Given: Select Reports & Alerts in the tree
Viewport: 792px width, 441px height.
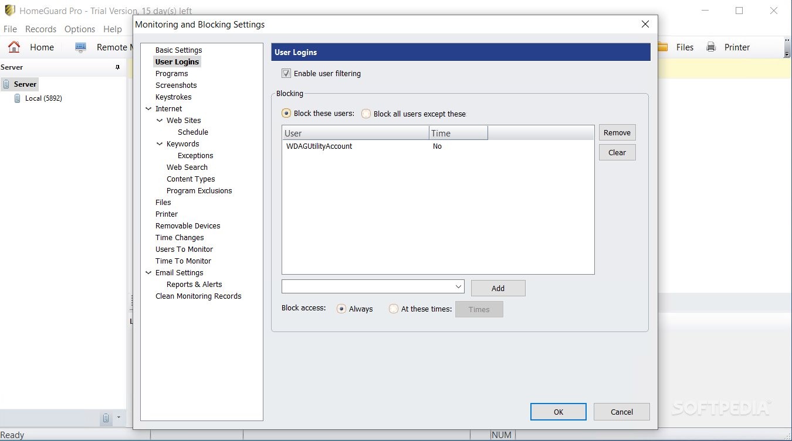Looking at the screenshot, I should (x=194, y=284).
